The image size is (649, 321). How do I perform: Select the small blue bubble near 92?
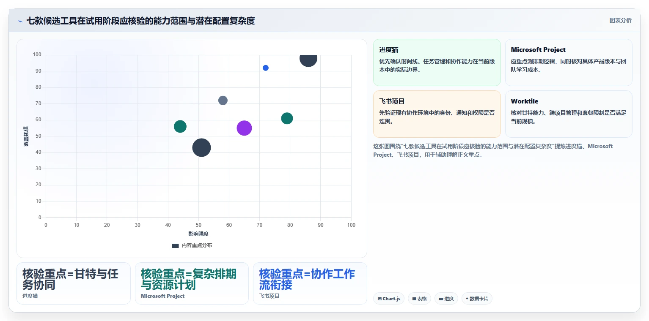(x=266, y=68)
